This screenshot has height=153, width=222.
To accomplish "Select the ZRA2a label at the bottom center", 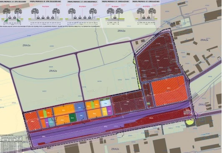I will tap(115, 149).
